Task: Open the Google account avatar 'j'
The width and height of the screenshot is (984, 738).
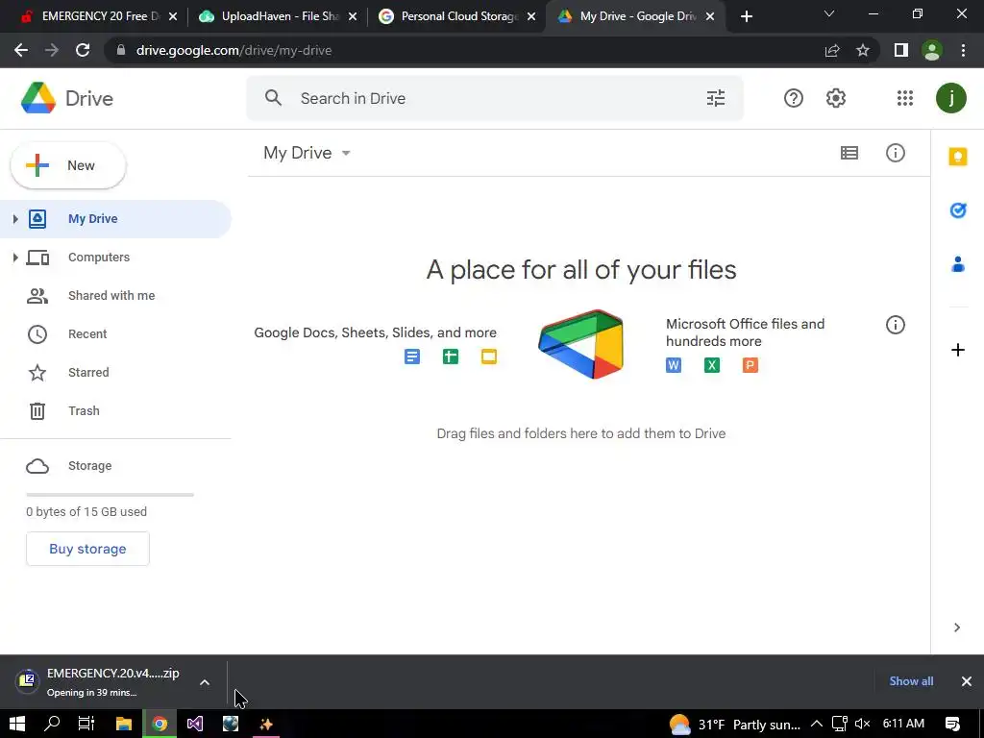Action: coord(950,98)
